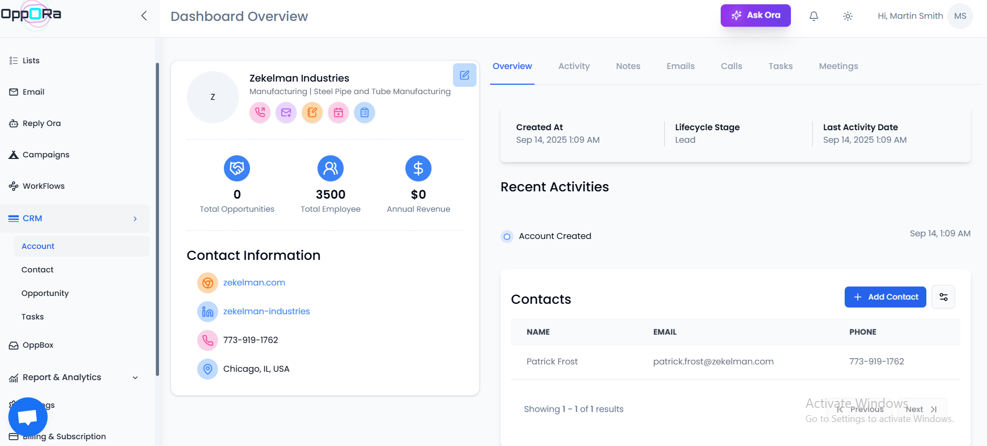Open the zekelman.com website link
The width and height of the screenshot is (987, 446).
coord(254,282)
